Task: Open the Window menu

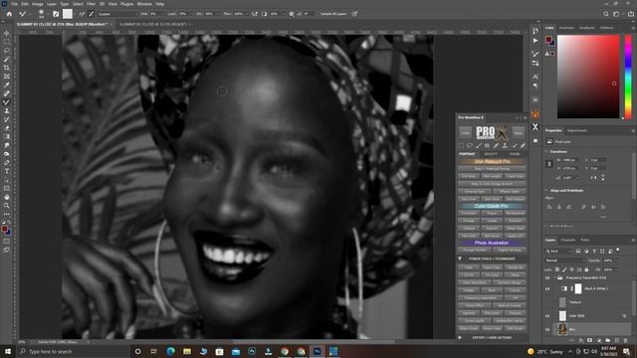Action: tap(144, 4)
